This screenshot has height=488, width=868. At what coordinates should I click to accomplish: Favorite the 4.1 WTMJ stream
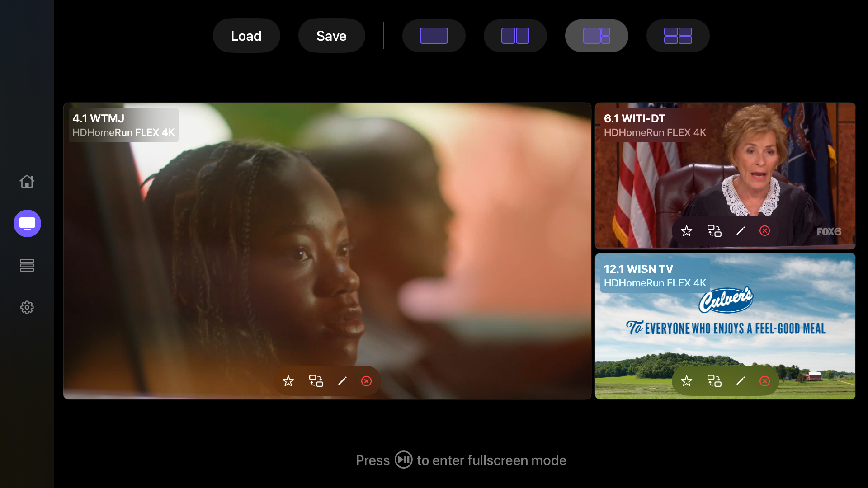[288, 381]
